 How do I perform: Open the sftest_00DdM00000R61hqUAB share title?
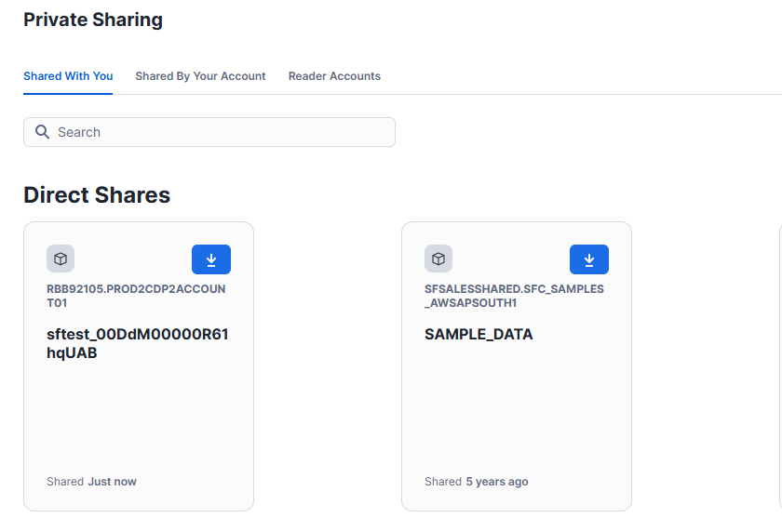(138, 343)
